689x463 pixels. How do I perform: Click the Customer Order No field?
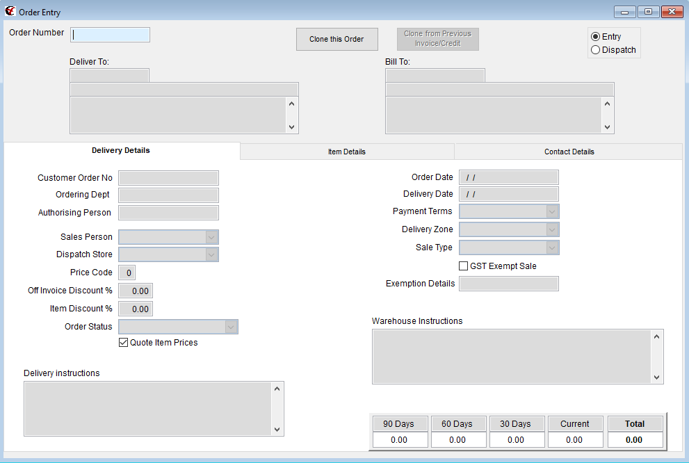coord(168,178)
